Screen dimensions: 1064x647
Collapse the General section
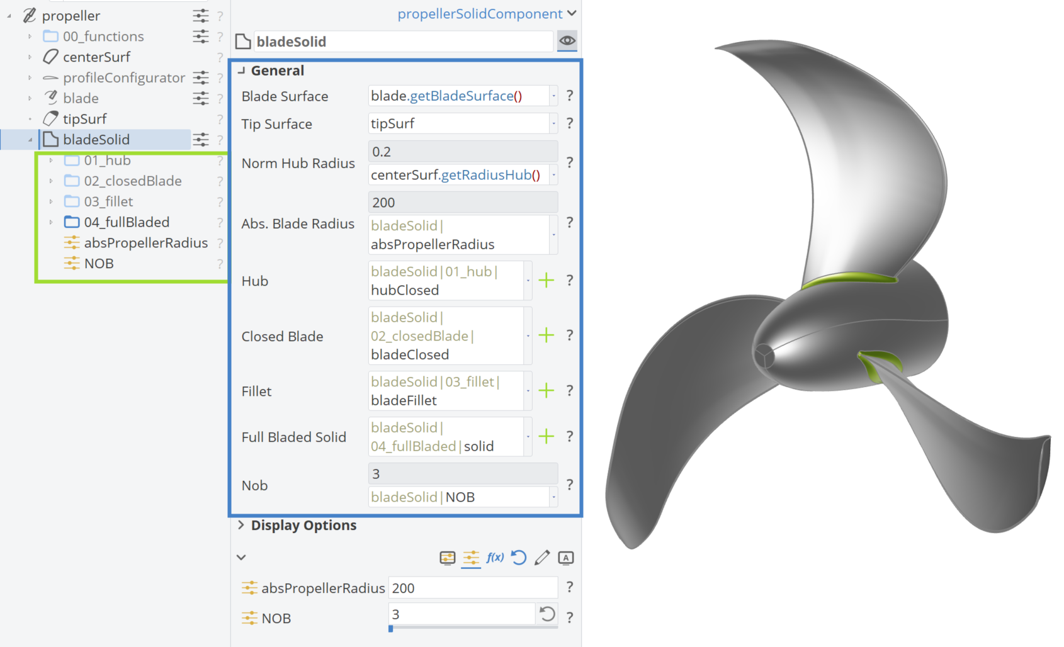point(241,70)
